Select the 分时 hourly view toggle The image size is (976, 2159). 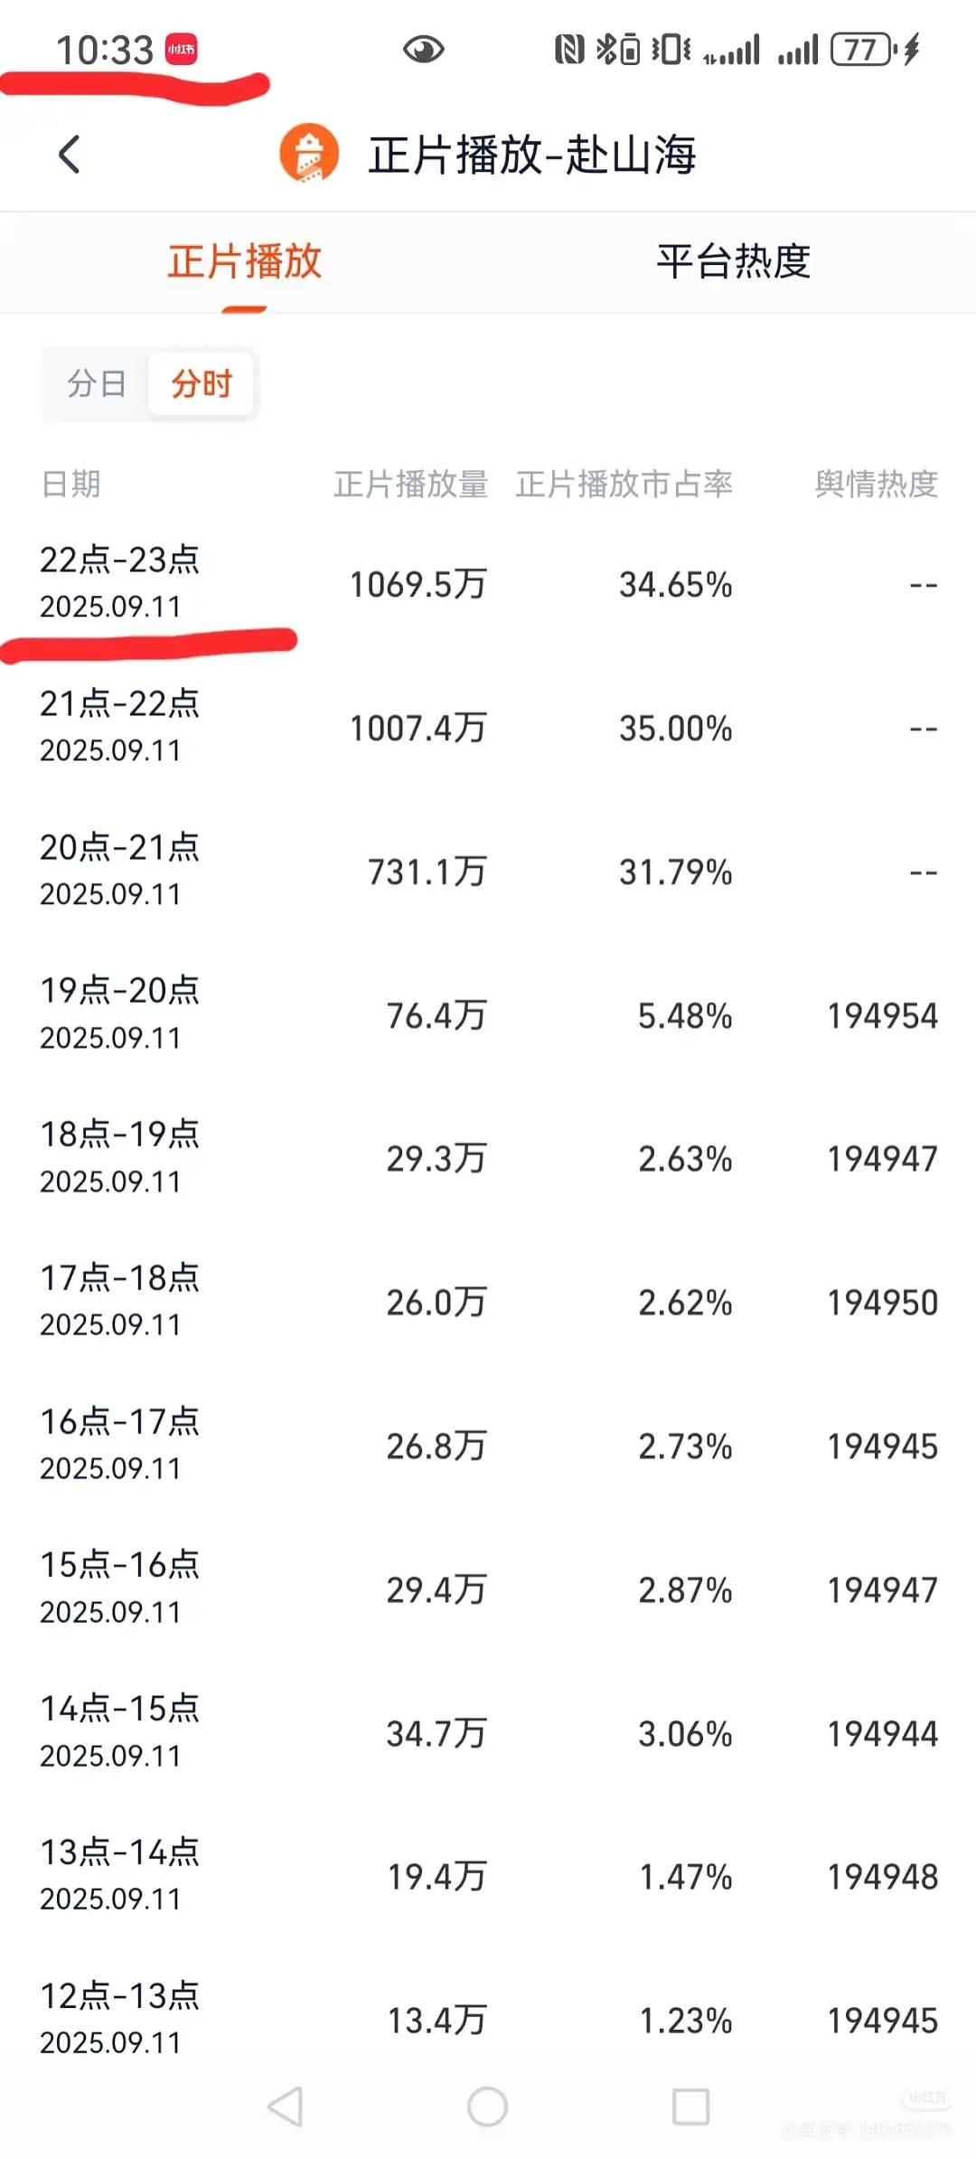(202, 383)
